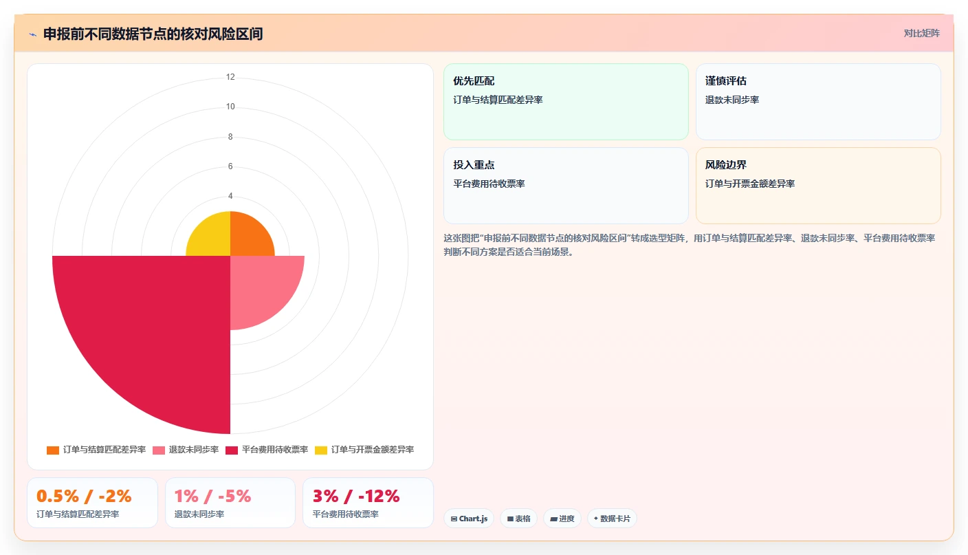
Task: Click 退款未同步率 text in 谨慎评估 card
Action: click(732, 100)
